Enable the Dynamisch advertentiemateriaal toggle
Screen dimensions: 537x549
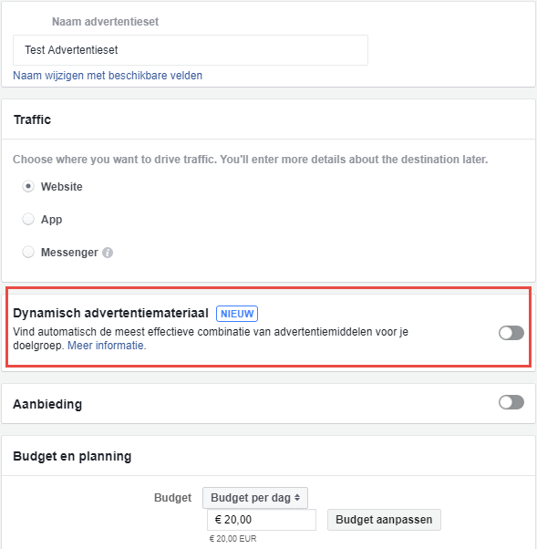click(x=511, y=333)
